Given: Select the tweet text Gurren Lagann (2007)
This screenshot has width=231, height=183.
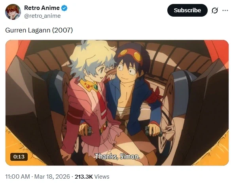Looking at the screenshot, I should point(39,30).
